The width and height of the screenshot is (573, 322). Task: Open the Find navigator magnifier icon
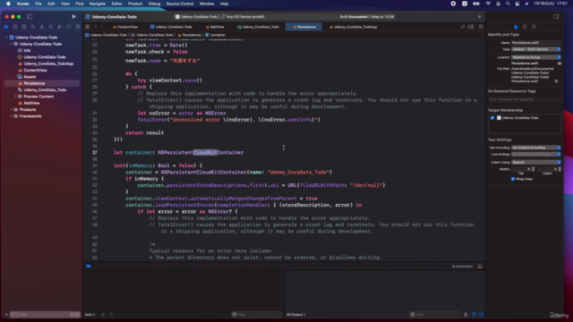point(33,27)
